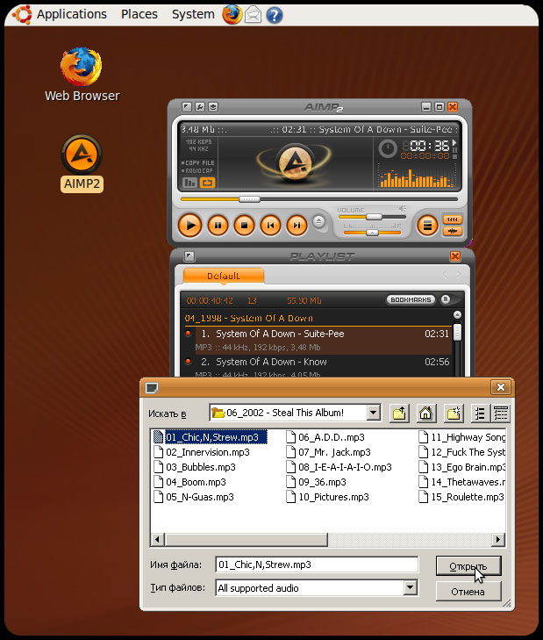The image size is (543, 640).
Task: Select file 08_I-E-A-I-A-I-O.mp3
Action: click(x=339, y=467)
